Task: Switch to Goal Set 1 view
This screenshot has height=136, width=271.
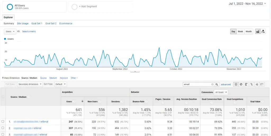Action: click(37, 23)
